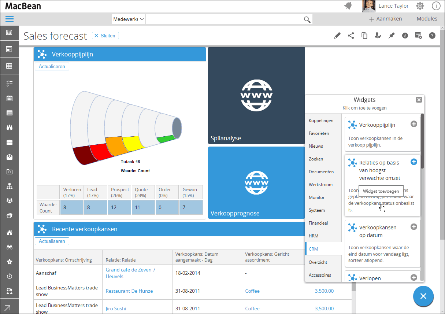Pin the Sales forecast dashboard
Image resolution: width=445 pixels, height=314 pixels.
[392, 36]
